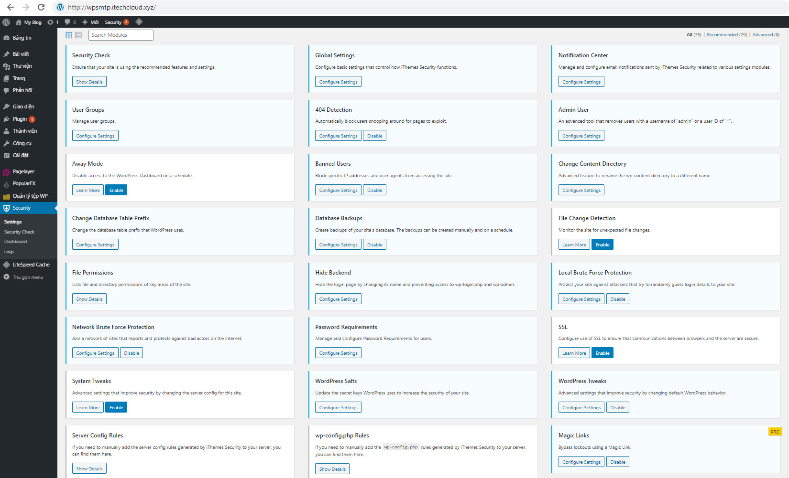Collapse sidebar with Thu gọn menu
789x478 pixels.
coord(29,277)
